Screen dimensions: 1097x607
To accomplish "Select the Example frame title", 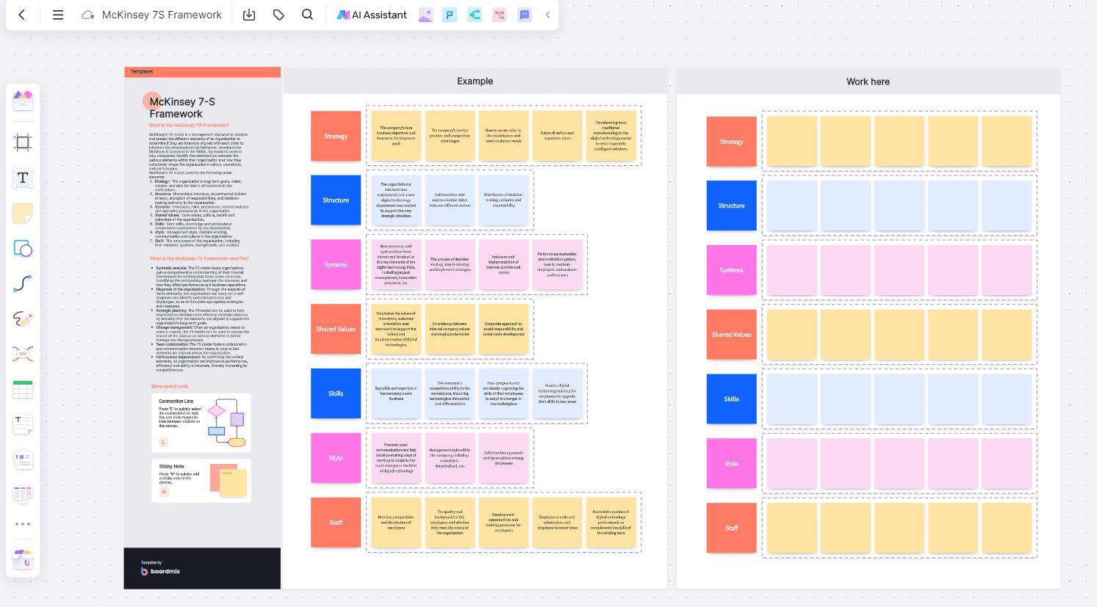I will [x=475, y=81].
